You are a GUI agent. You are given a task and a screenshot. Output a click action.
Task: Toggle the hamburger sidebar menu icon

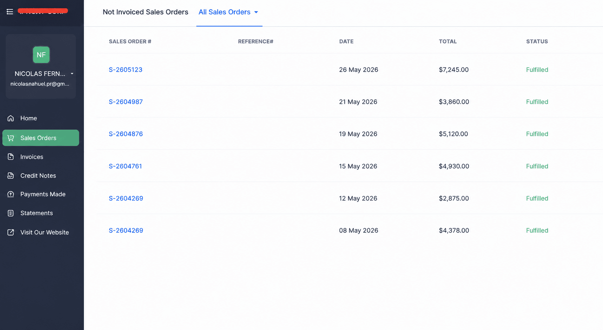10,12
